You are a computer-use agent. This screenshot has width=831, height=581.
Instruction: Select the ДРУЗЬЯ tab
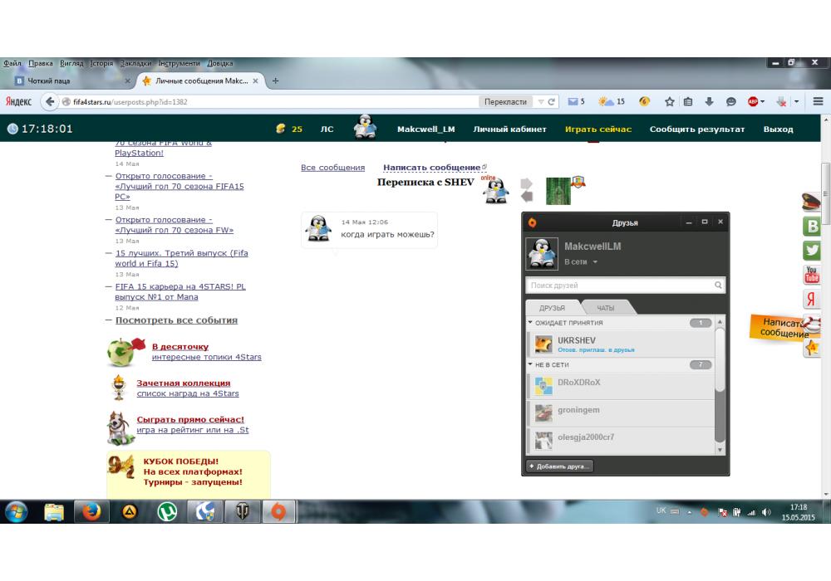pos(553,308)
